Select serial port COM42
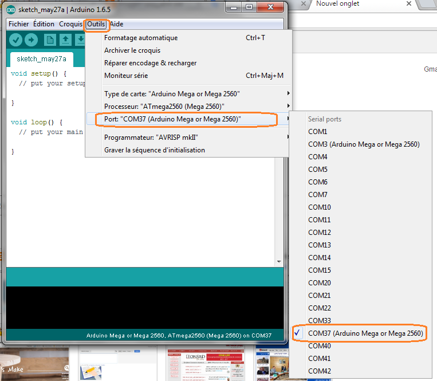Viewport: 437px width, 381px height. (x=361, y=371)
